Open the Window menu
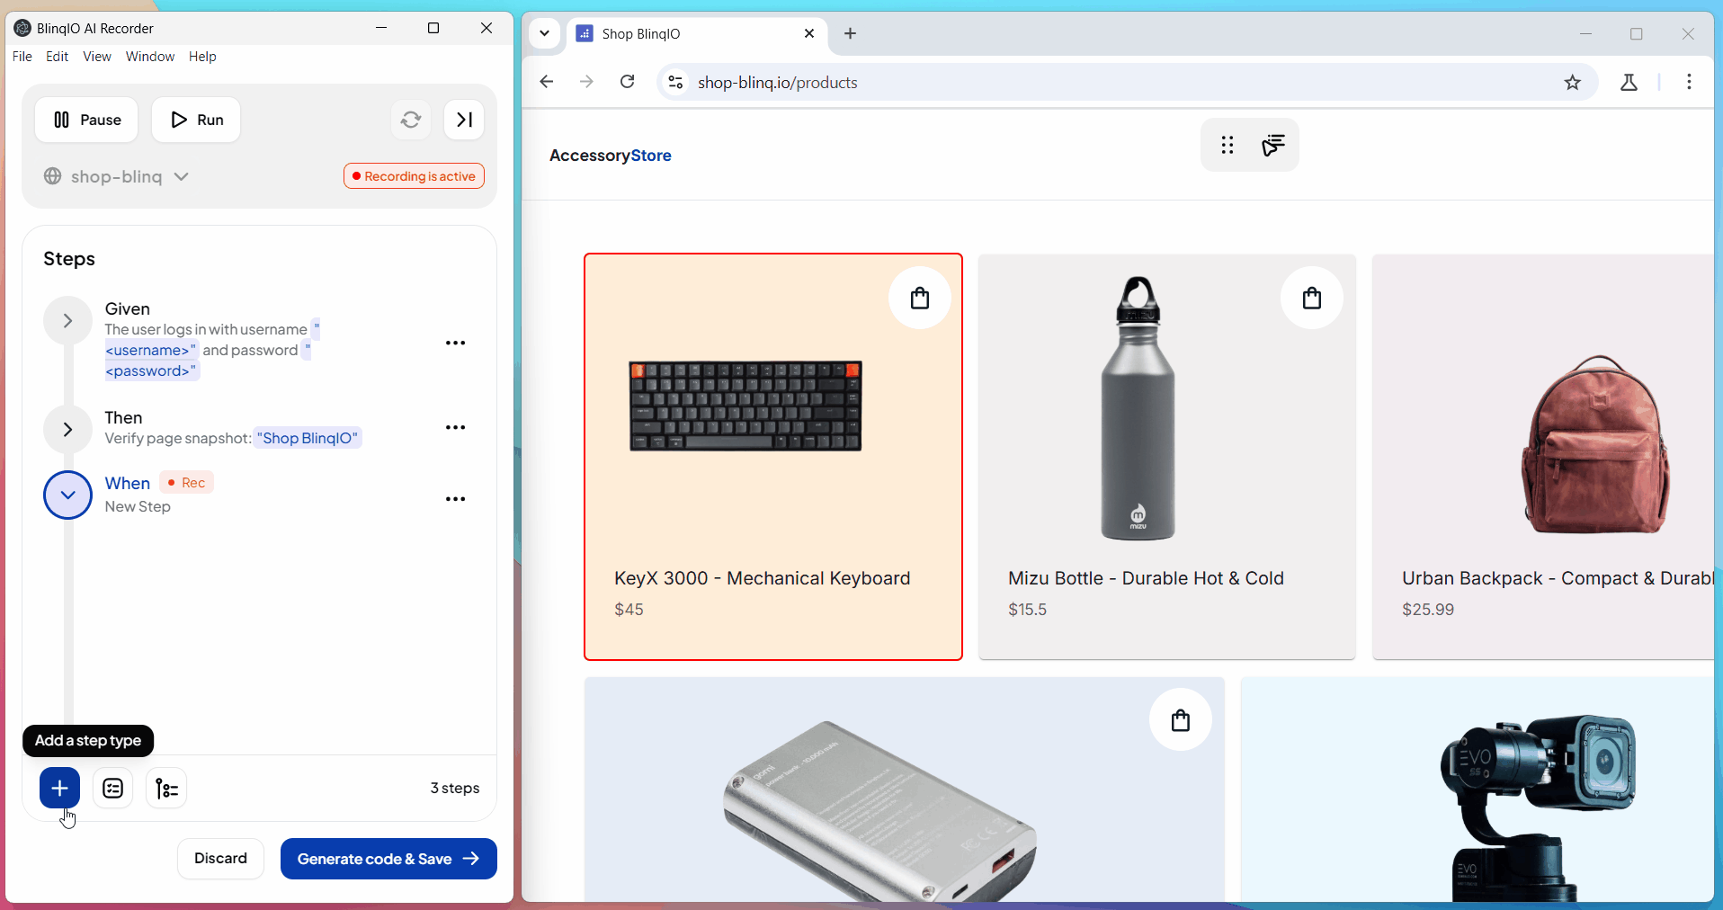 pos(149,57)
